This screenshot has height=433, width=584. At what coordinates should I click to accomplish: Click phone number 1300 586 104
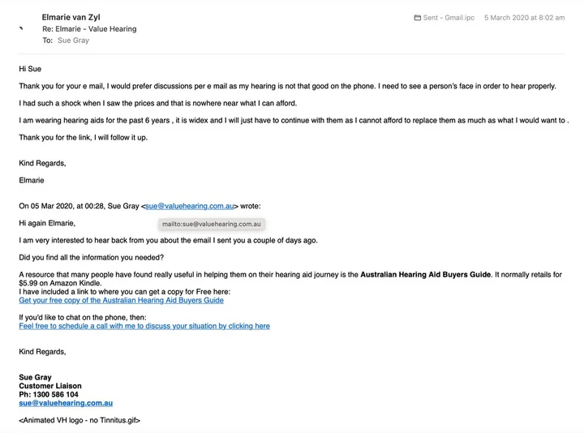tap(55, 394)
